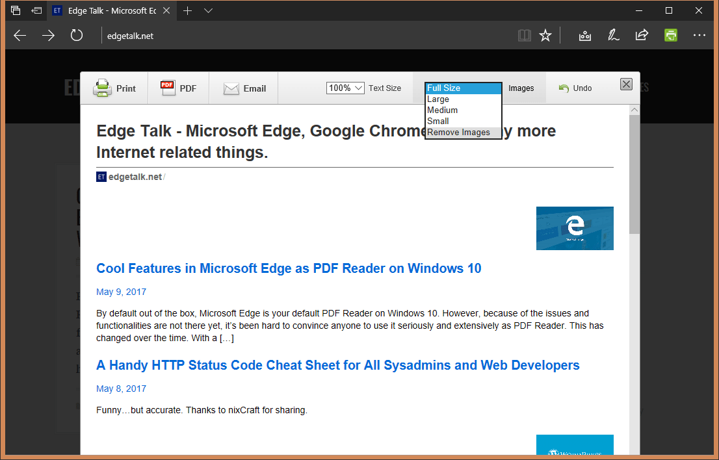The height and width of the screenshot is (460, 719).
Task: Click the Forward arrow in Edge
Action: (48, 35)
